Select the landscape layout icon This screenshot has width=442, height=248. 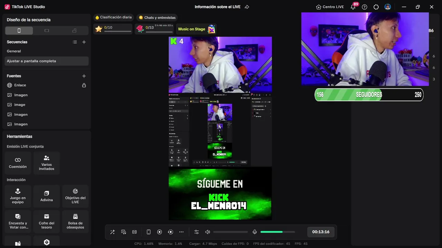pyautogui.click(x=47, y=31)
